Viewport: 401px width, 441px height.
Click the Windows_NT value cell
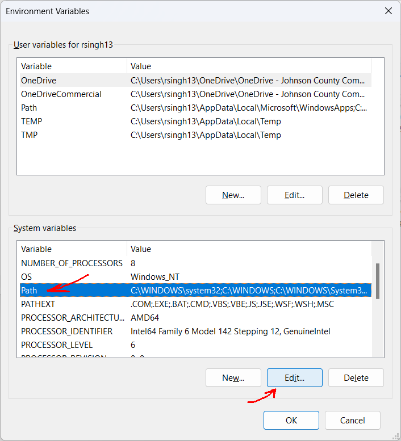click(x=155, y=277)
